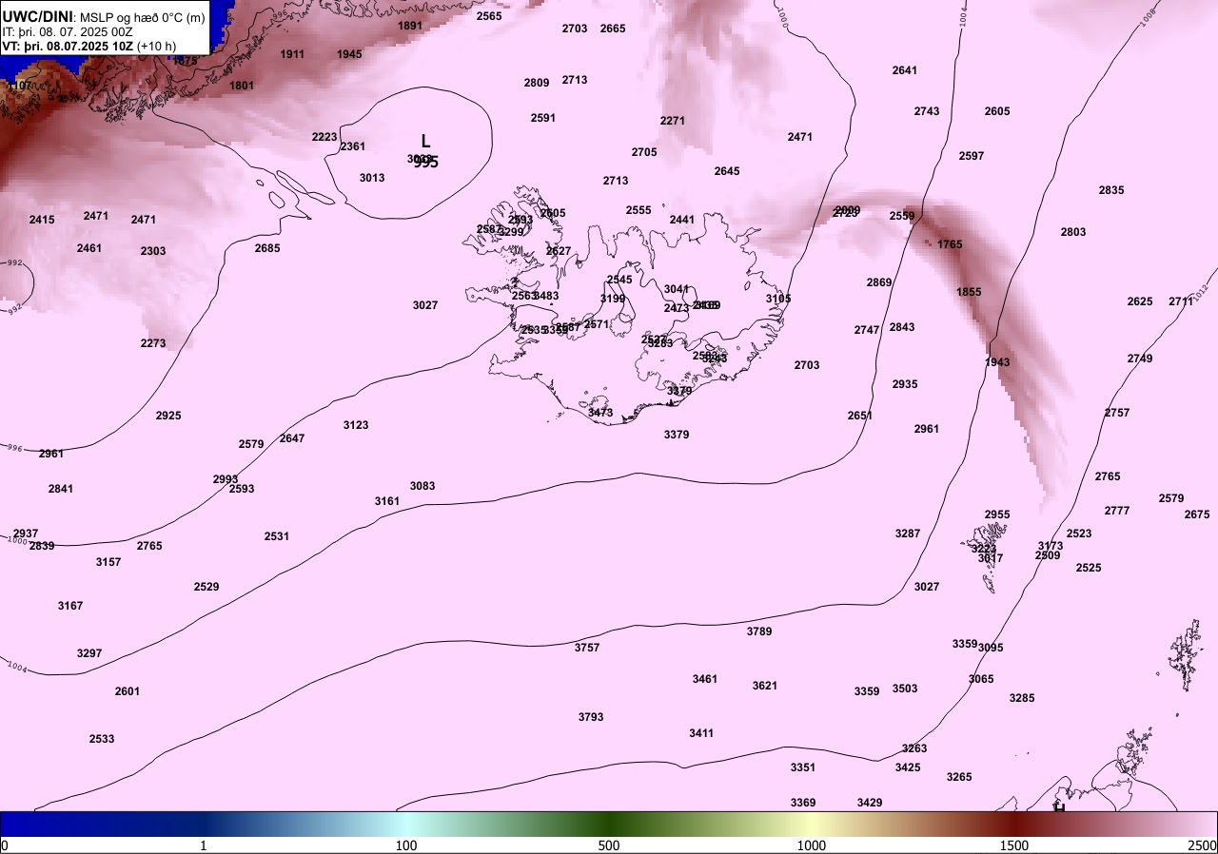
Task: Select freezing level value 3473
Action: [600, 413]
